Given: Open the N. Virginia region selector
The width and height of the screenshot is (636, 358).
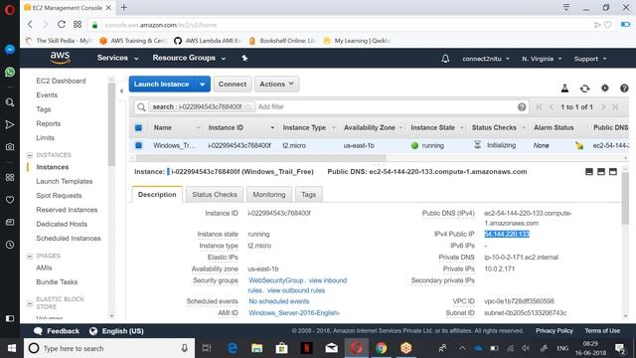Looking at the screenshot, I should (542, 59).
